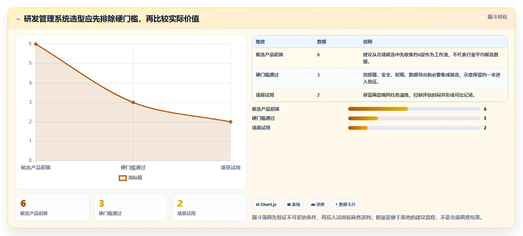The width and height of the screenshot is (523, 236).
Task: Click the 场景试用 progress bar
Action: click(x=414, y=128)
